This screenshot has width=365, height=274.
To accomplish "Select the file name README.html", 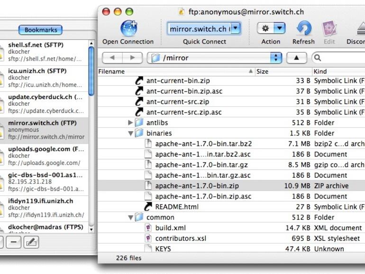I will click(x=177, y=207).
